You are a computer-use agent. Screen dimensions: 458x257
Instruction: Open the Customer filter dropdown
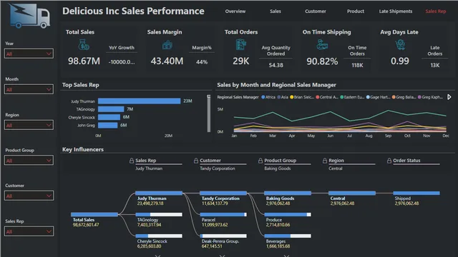coord(29,196)
